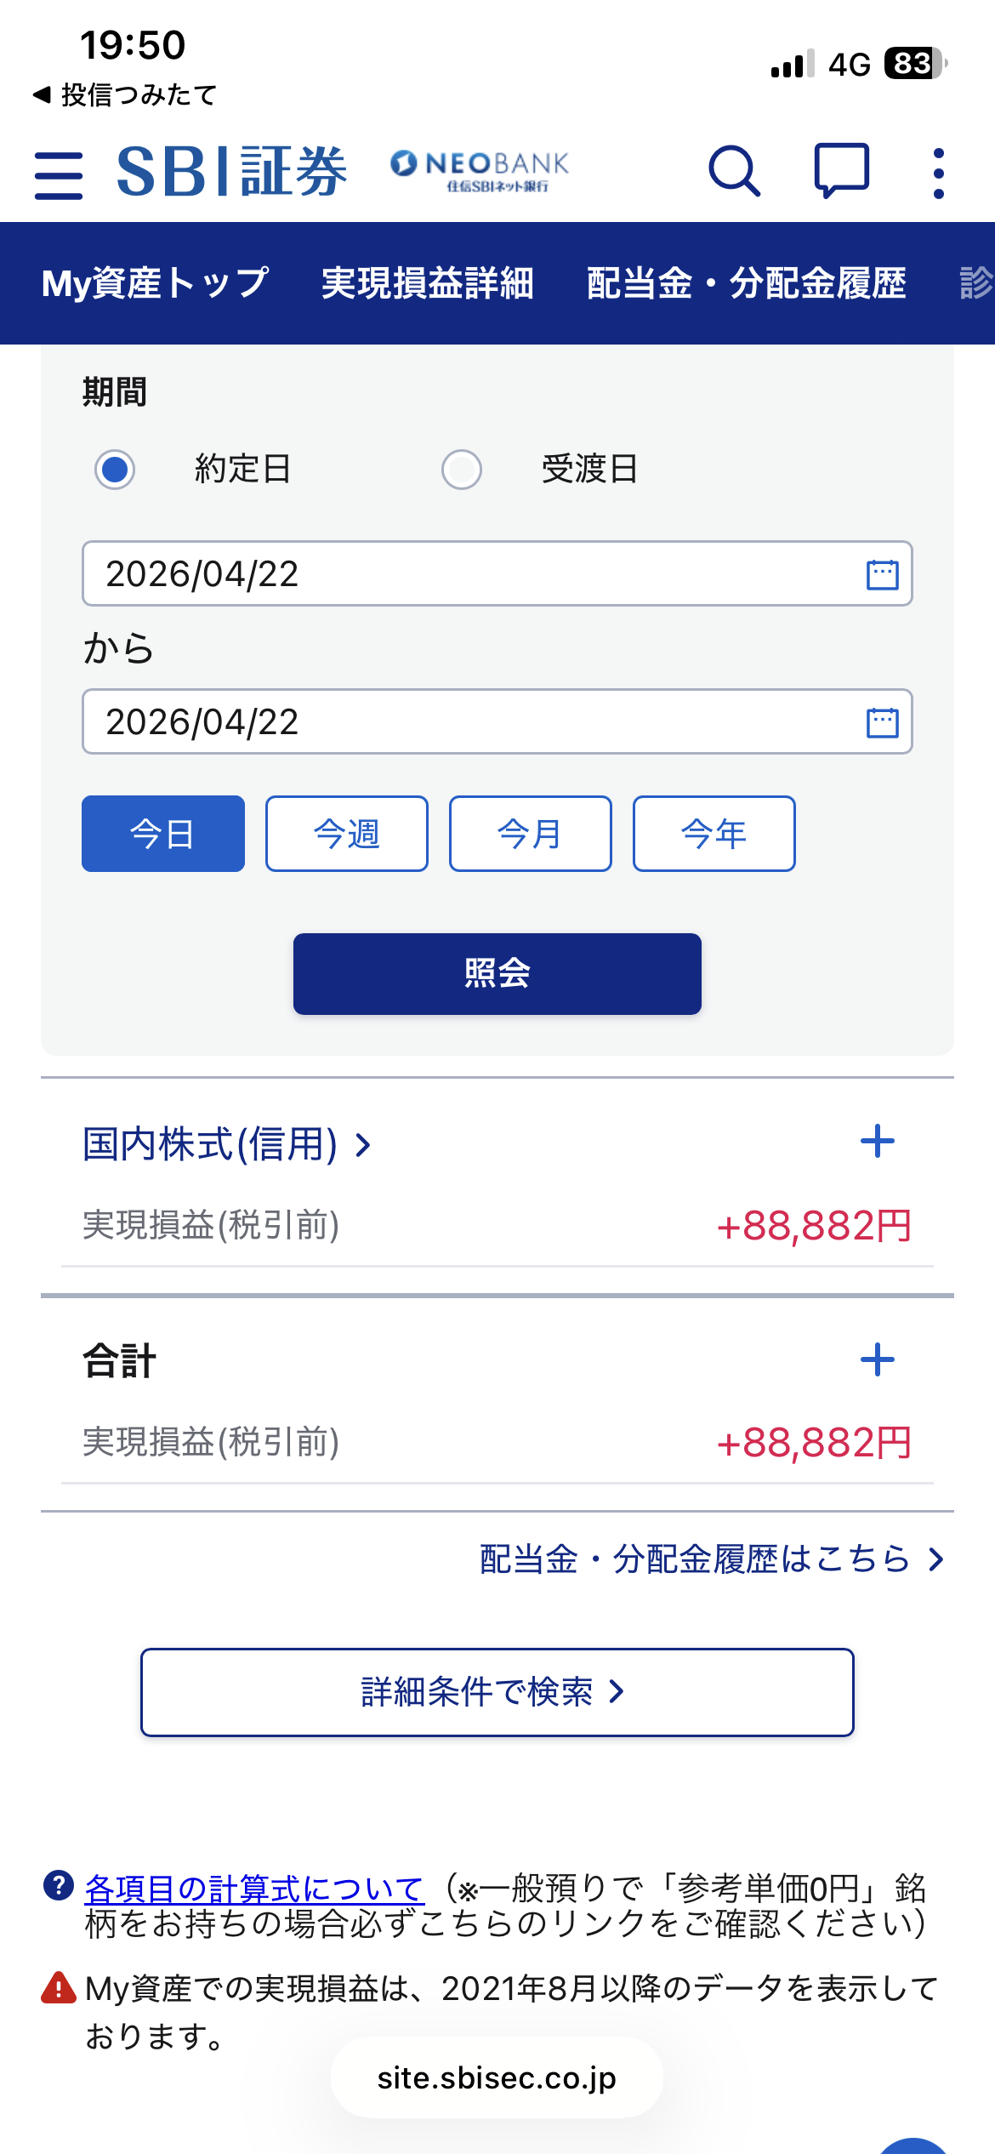This screenshot has width=995, height=2154.
Task: Switch to the 配当金・分配金履歴 tab
Action: (x=746, y=283)
